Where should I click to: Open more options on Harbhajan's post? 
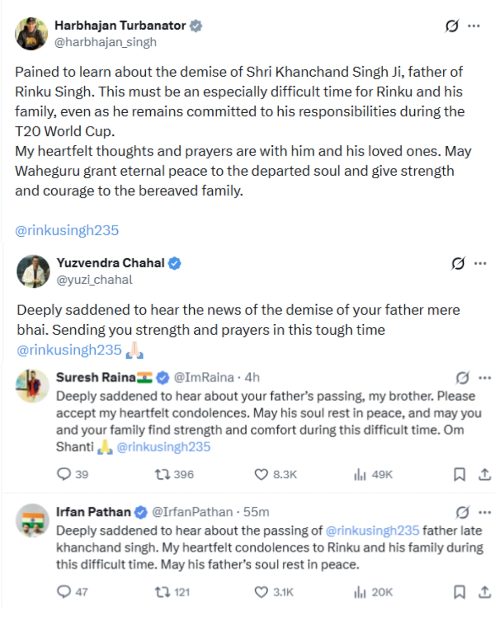click(474, 26)
